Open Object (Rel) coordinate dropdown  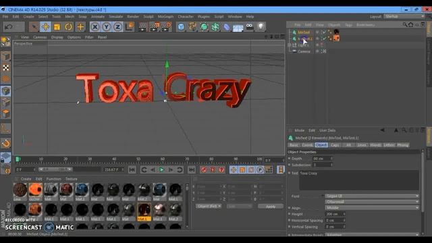click(x=209, y=206)
